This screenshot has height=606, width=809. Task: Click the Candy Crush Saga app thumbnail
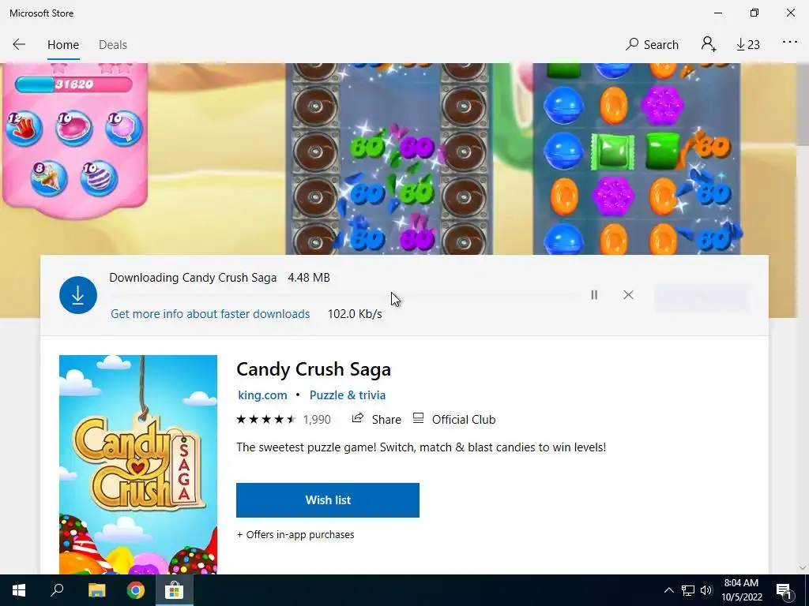click(137, 464)
